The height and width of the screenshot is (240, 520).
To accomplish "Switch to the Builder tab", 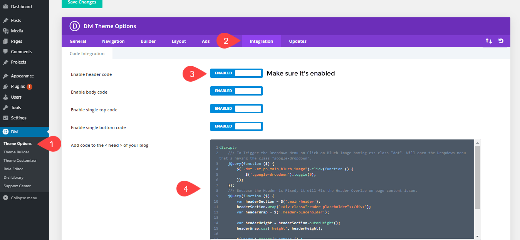I will tap(148, 41).
